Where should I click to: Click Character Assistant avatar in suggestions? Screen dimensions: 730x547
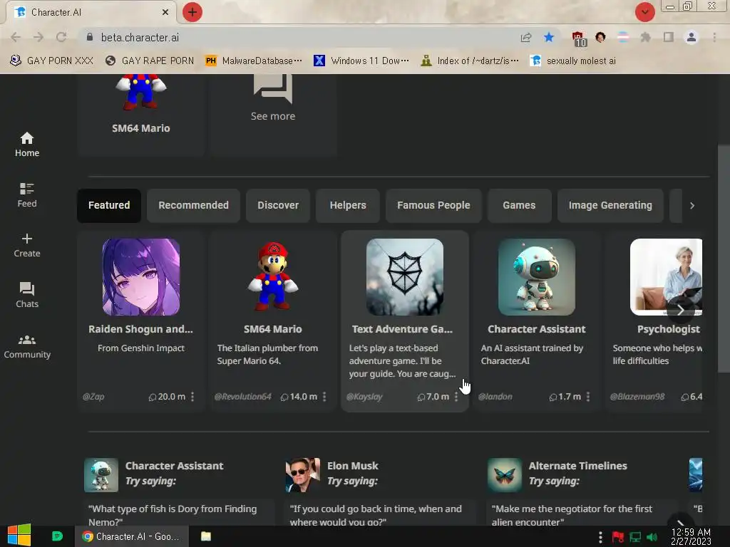click(x=101, y=475)
